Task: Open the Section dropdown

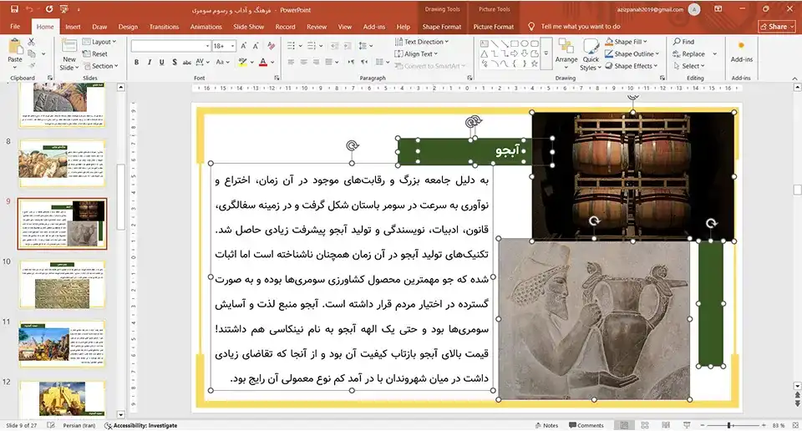Action: pyautogui.click(x=101, y=66)
